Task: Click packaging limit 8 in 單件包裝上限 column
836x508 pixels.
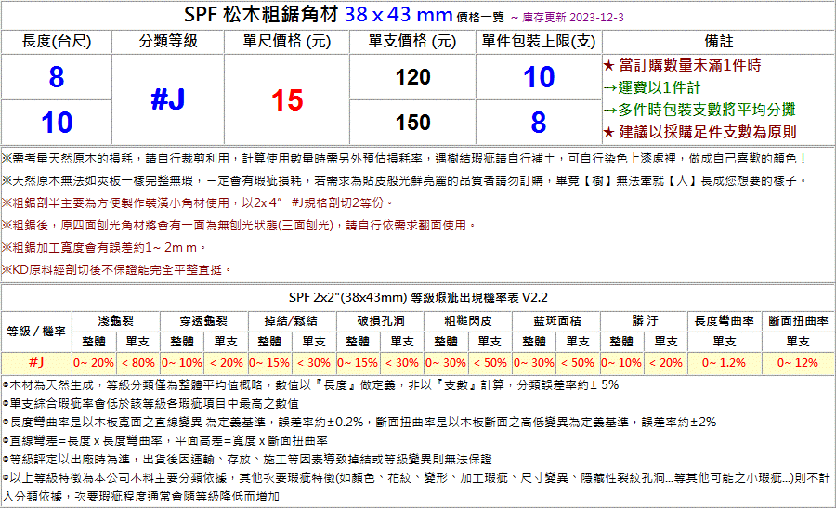Action: pos(539,122)
